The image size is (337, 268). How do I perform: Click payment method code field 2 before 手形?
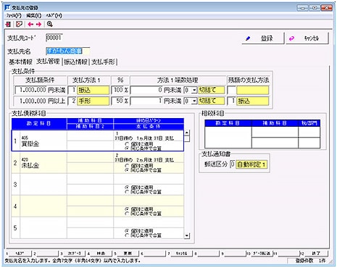72,101
